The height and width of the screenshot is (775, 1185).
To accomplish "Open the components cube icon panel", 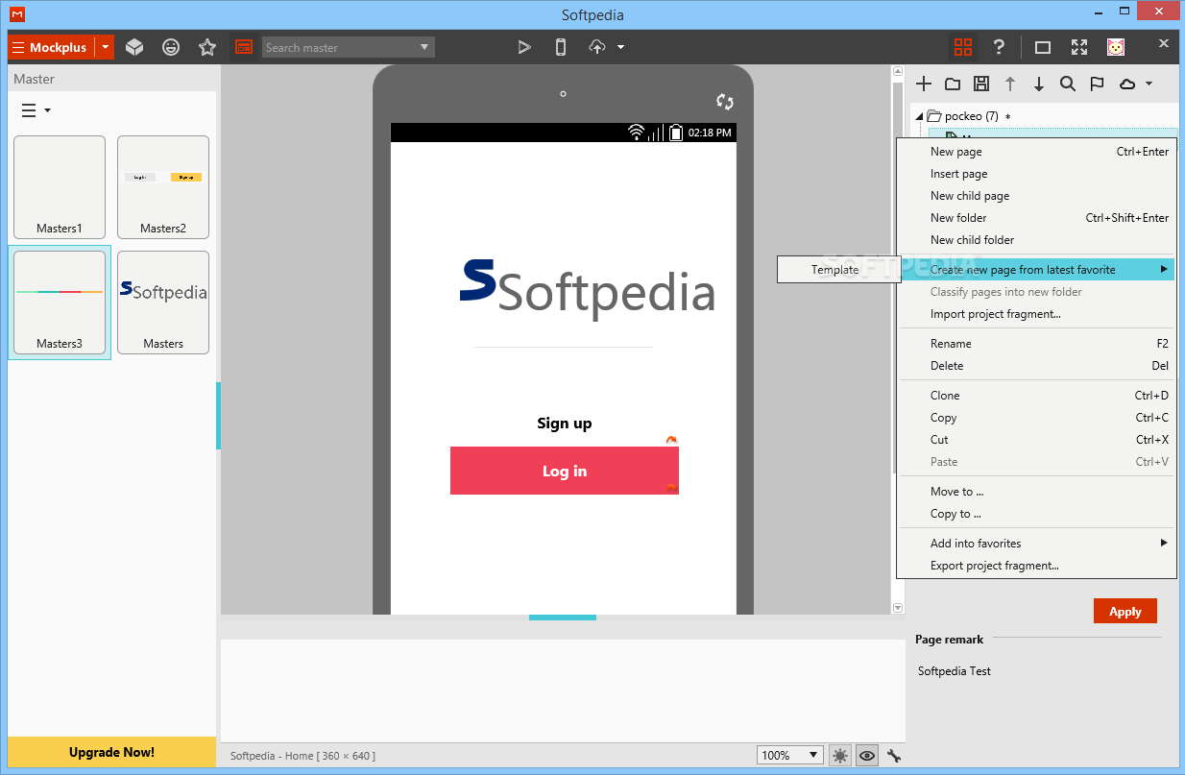I will 134,47.
